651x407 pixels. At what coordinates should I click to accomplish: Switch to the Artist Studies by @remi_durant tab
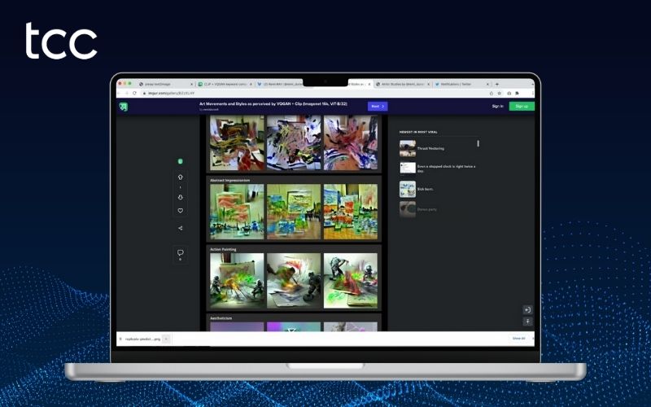[x=403, y=84]
